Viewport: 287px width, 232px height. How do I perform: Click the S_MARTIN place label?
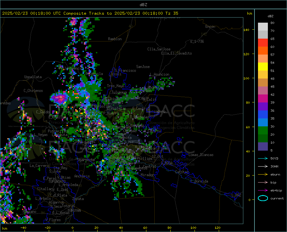click(132, 142)
